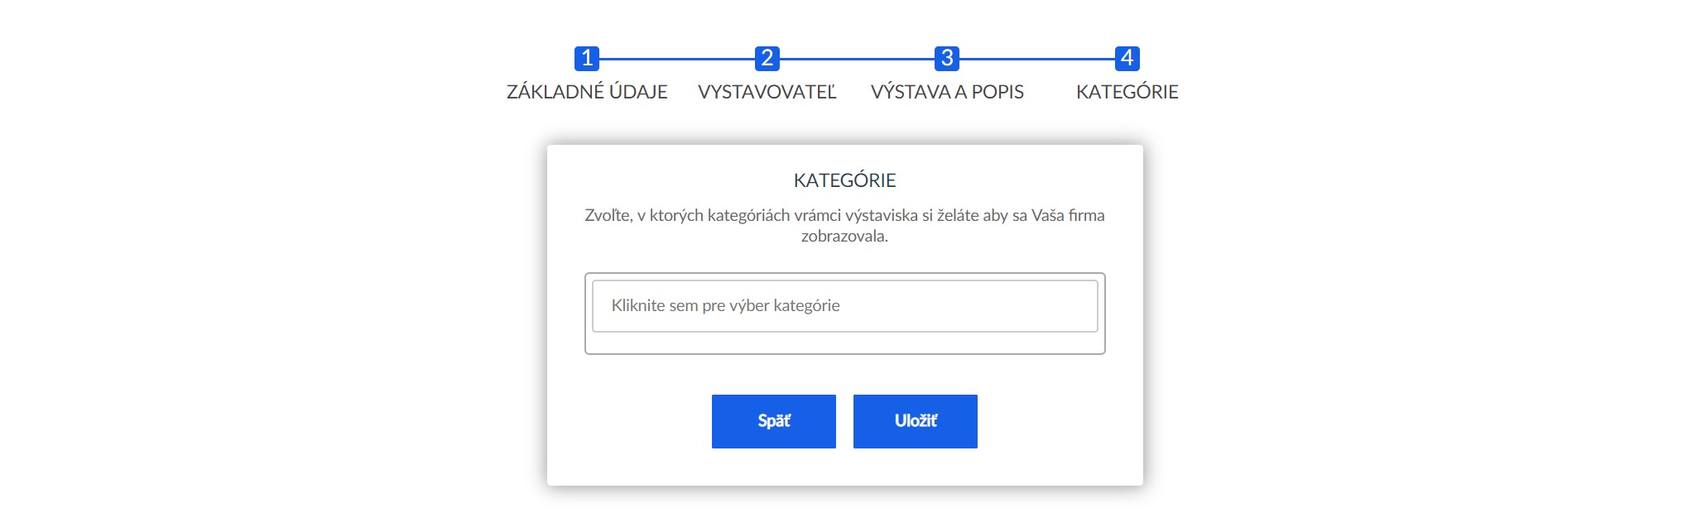This screenshot has width=1697, height=532.
Task: Click the 'Zvoľte, v ktorých kategóriách' instruction line
Action: 845,215
